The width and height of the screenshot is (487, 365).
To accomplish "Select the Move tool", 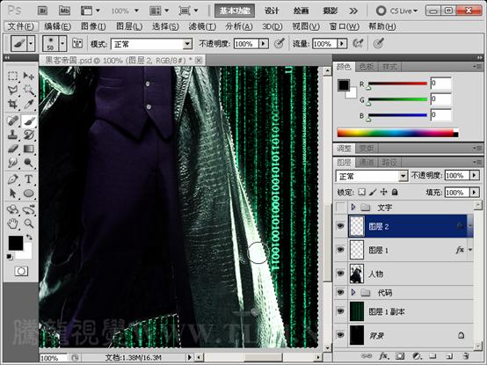I will tap(29, 76).
